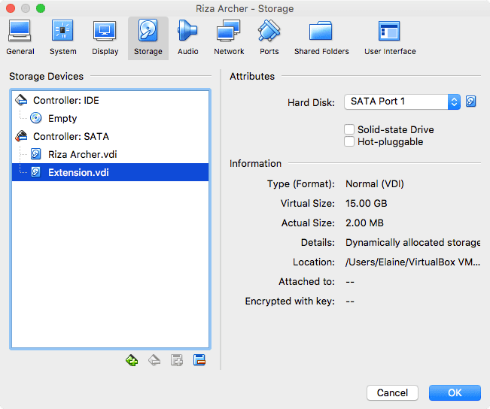Screen dimensions: 490x409
Task: Open the System settings icon
Action: [62, 31]
